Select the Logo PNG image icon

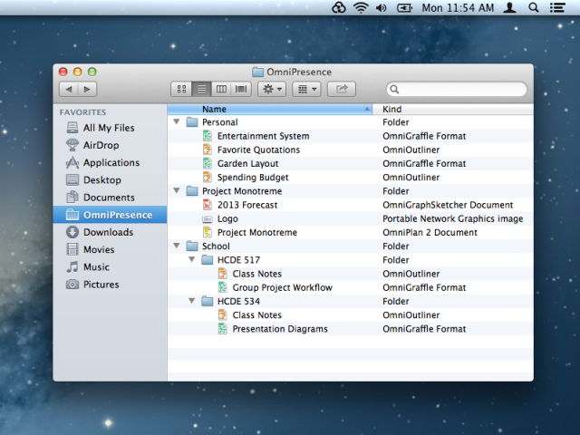coord(208,219)
